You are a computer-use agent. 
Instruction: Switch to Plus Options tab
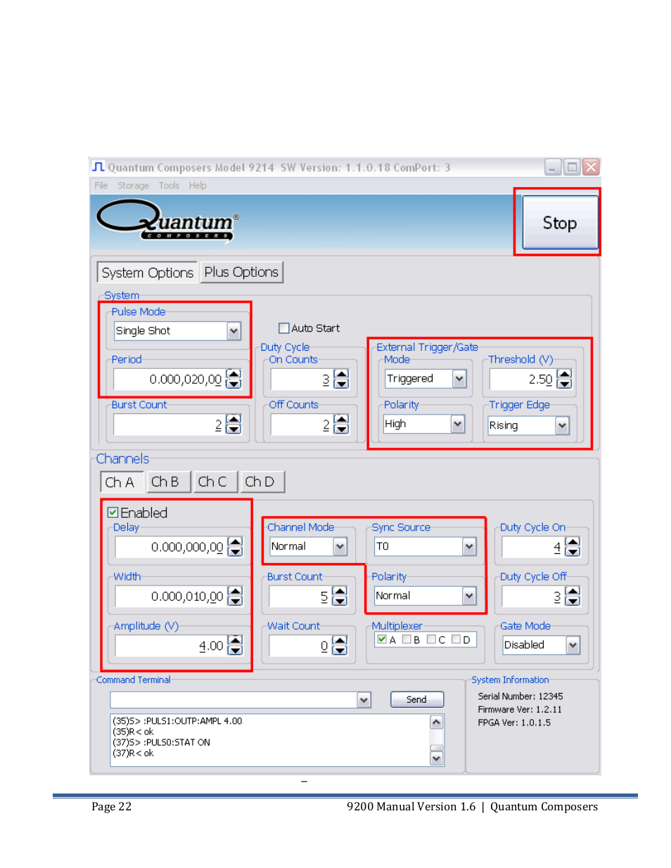pyautogui.click(x=241, y=272)
